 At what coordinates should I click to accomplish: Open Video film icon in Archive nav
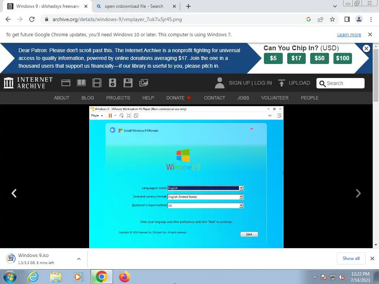(97, 83)
